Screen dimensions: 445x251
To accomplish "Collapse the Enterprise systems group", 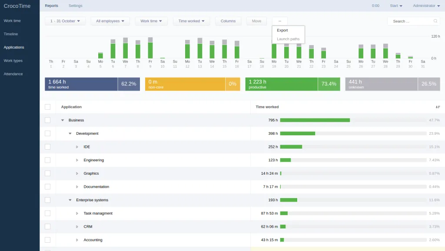I will (70, 200).
